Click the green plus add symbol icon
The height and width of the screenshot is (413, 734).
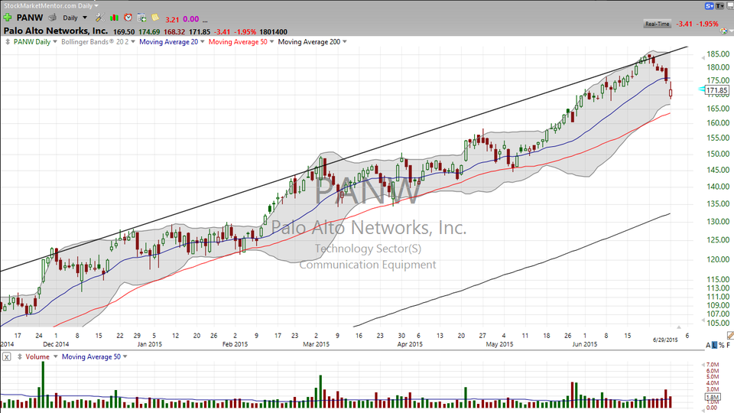pos(8,18)
